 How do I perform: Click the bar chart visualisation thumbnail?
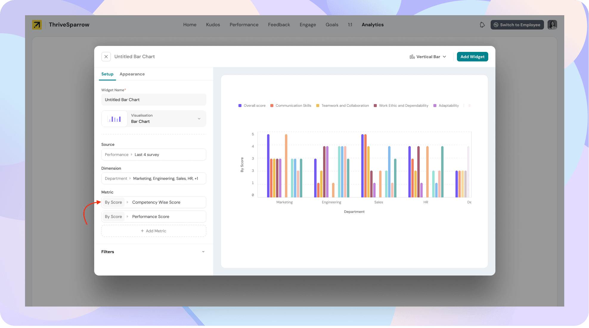(x=115, y=119)
